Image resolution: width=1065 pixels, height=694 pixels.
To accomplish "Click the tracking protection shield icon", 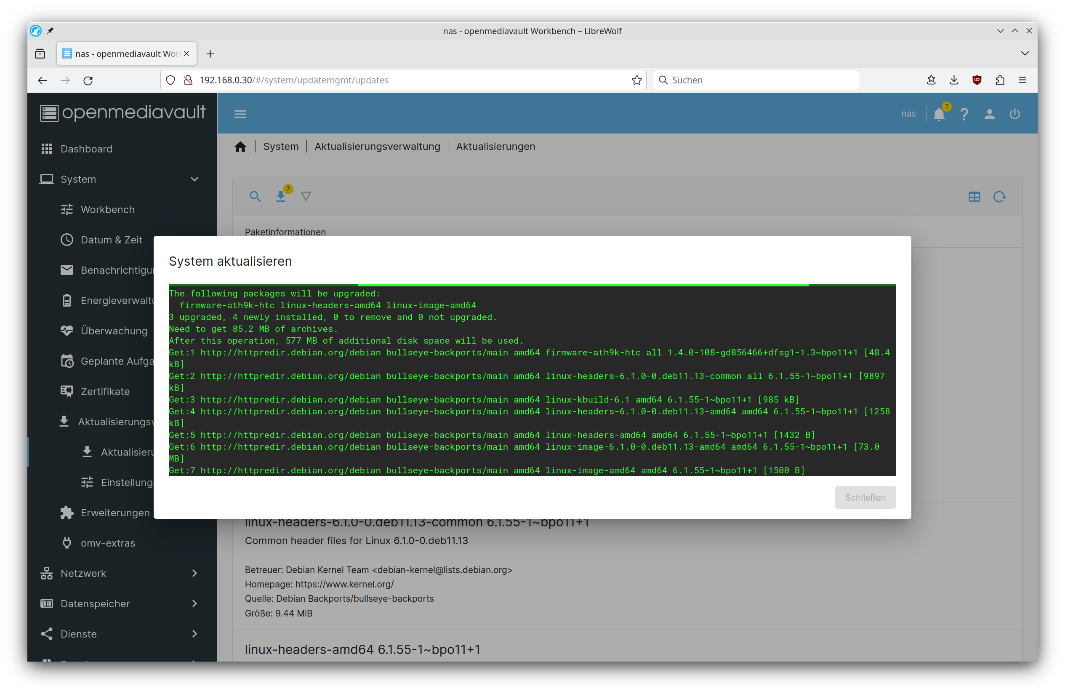I will [x=170, y=80].
